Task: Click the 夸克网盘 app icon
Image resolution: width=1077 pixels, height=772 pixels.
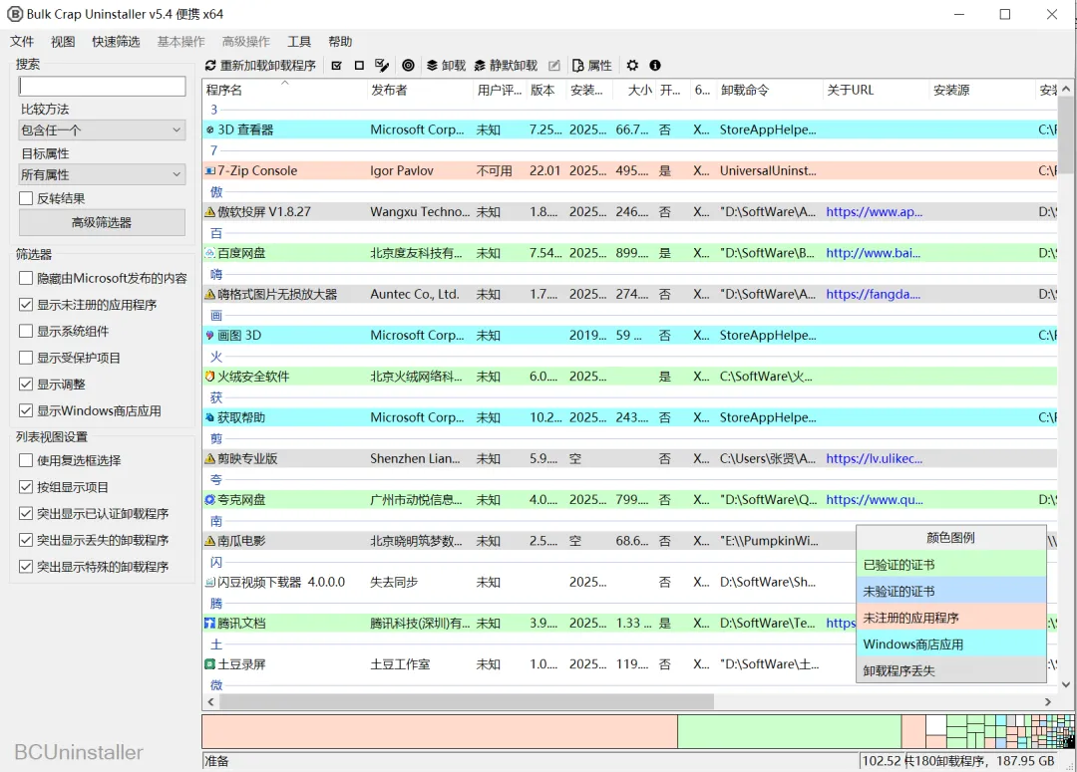Action: tap(210, 500)
